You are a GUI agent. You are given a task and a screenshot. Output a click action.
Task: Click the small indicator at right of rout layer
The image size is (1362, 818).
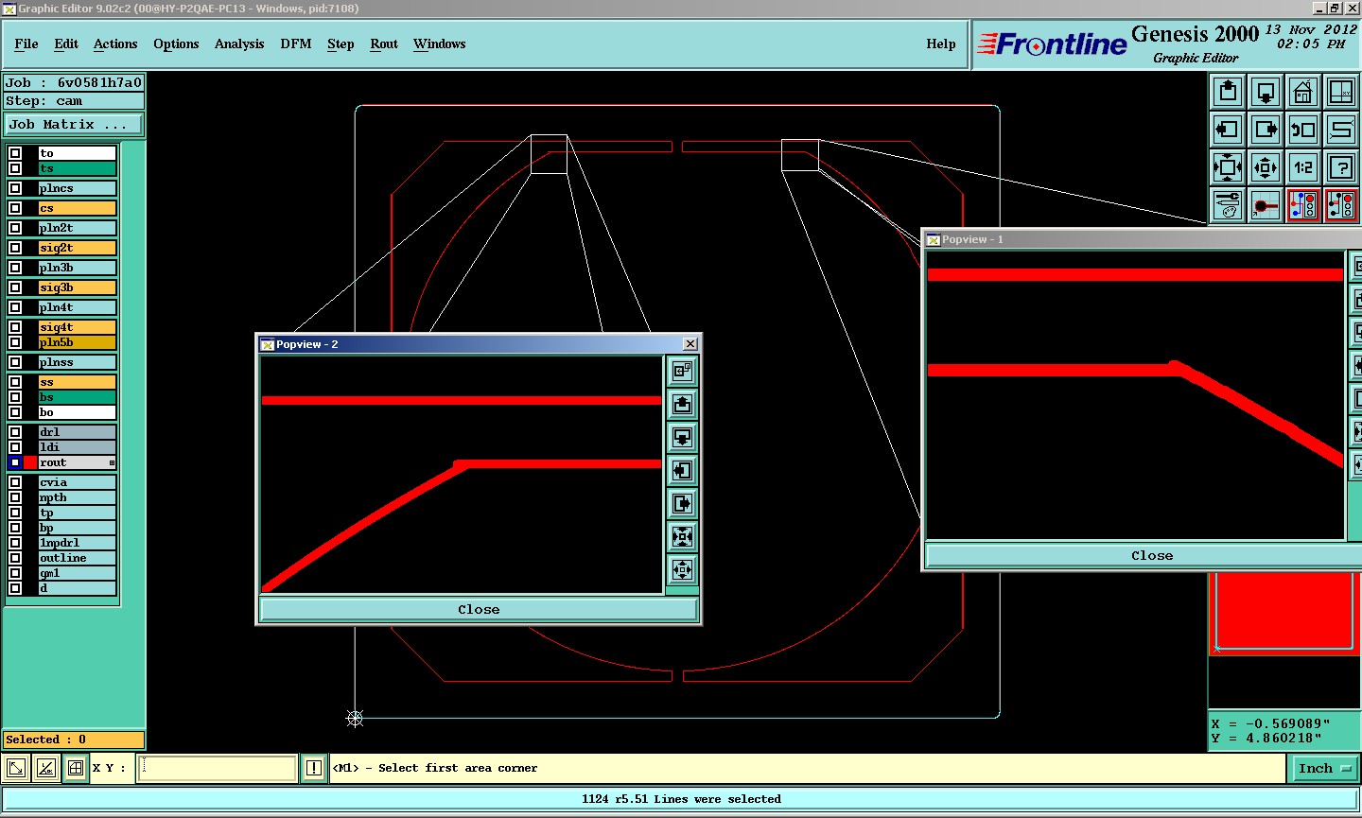pos(112,462)
